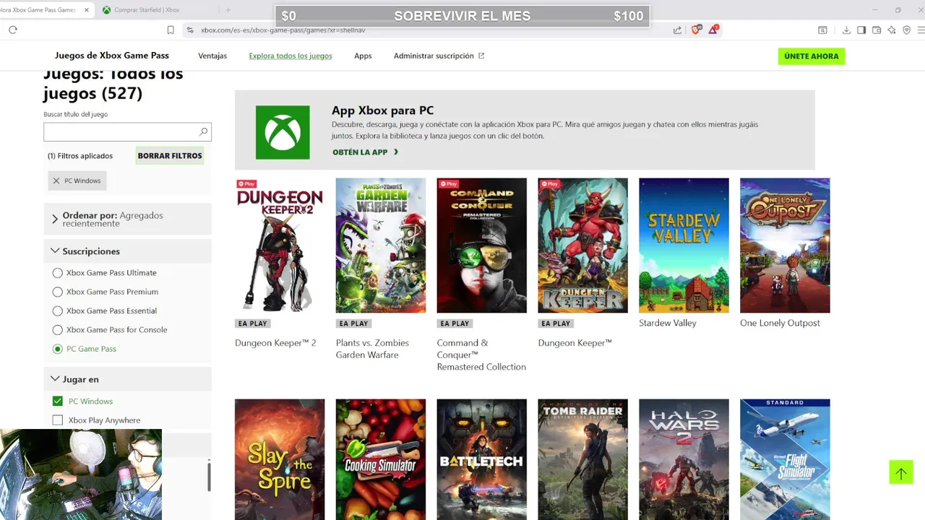Open the Command & Conquer Remastered cover
Viewport: 925px width, 520px height.
click(x=482, y=246)
